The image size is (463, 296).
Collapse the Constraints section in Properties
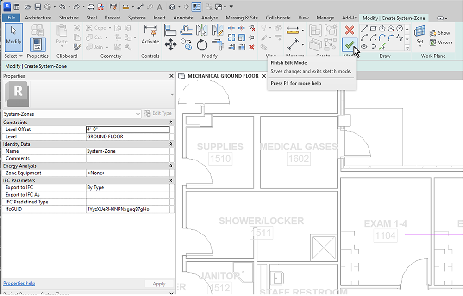[171, 122]
